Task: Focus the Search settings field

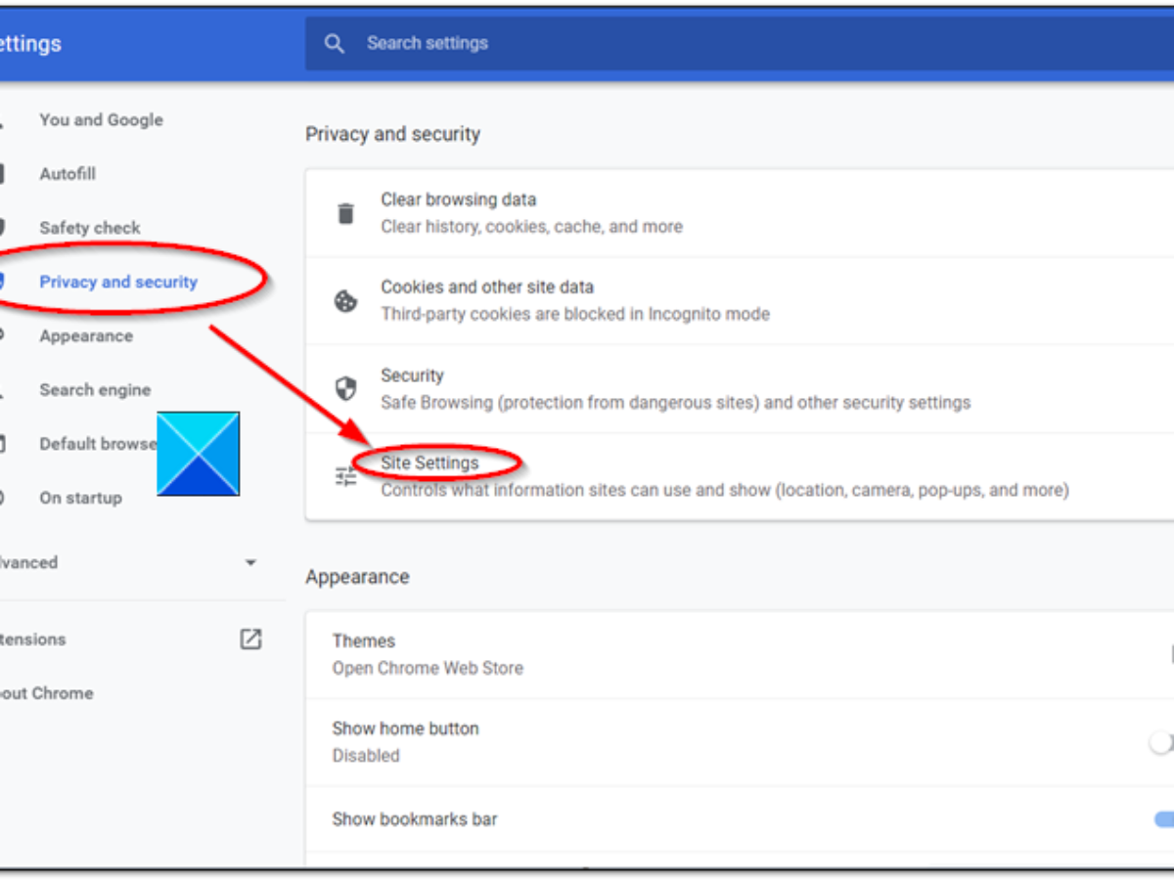Action: [740, 44]
